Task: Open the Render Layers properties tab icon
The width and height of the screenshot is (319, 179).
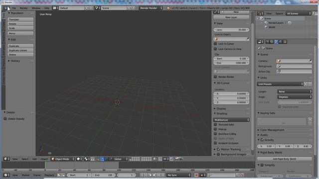Action: (272, 42)
